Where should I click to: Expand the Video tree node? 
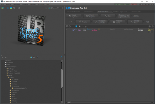[x=4, y=65]
